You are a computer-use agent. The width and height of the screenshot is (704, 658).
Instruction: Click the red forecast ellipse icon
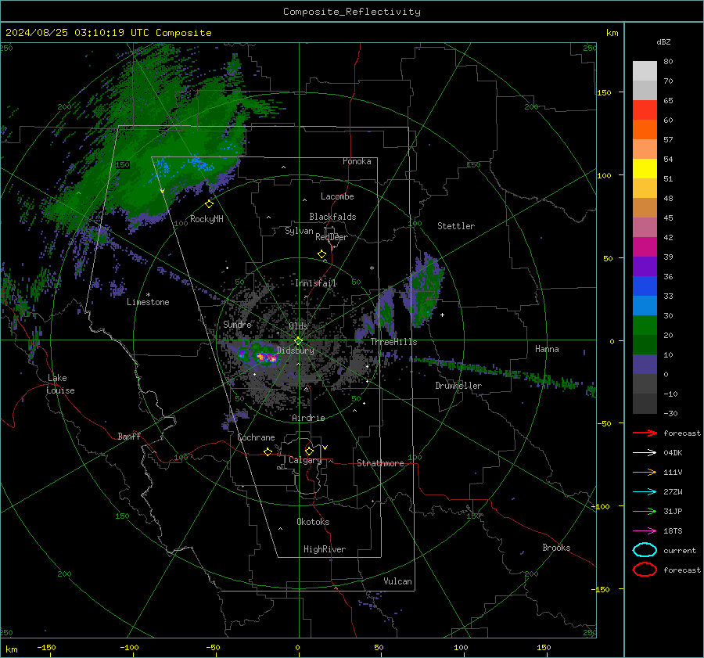[645, 570]
